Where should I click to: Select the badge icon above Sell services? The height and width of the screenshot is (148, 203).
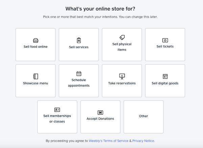[x=79, y=40]
